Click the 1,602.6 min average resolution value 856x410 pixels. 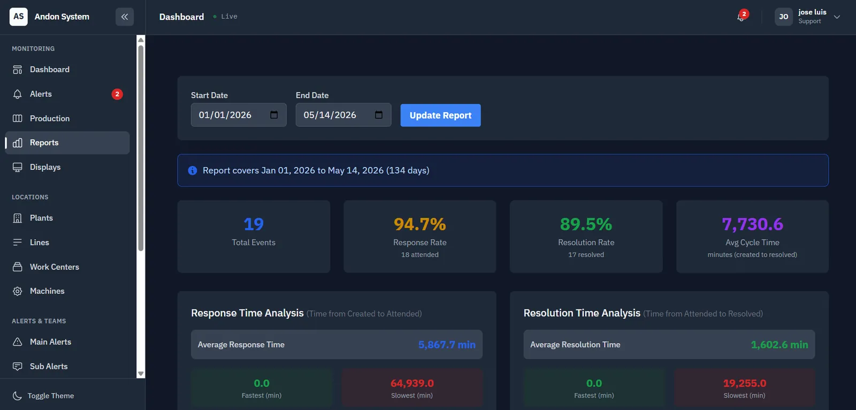click(779, 345)
